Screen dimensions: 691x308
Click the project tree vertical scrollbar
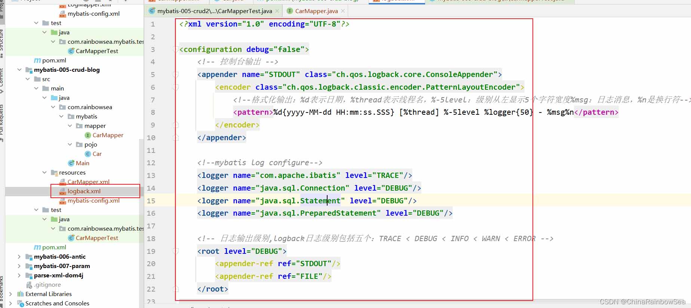click(141, 221)
